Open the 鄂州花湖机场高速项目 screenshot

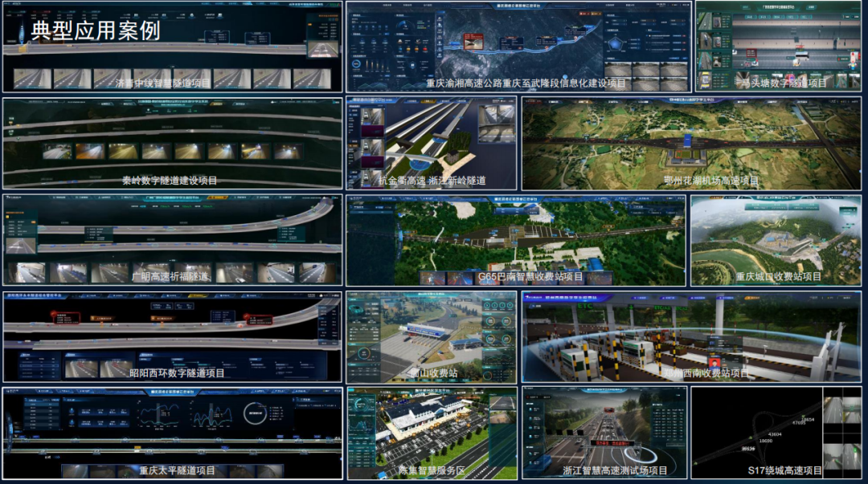(691, 144)
